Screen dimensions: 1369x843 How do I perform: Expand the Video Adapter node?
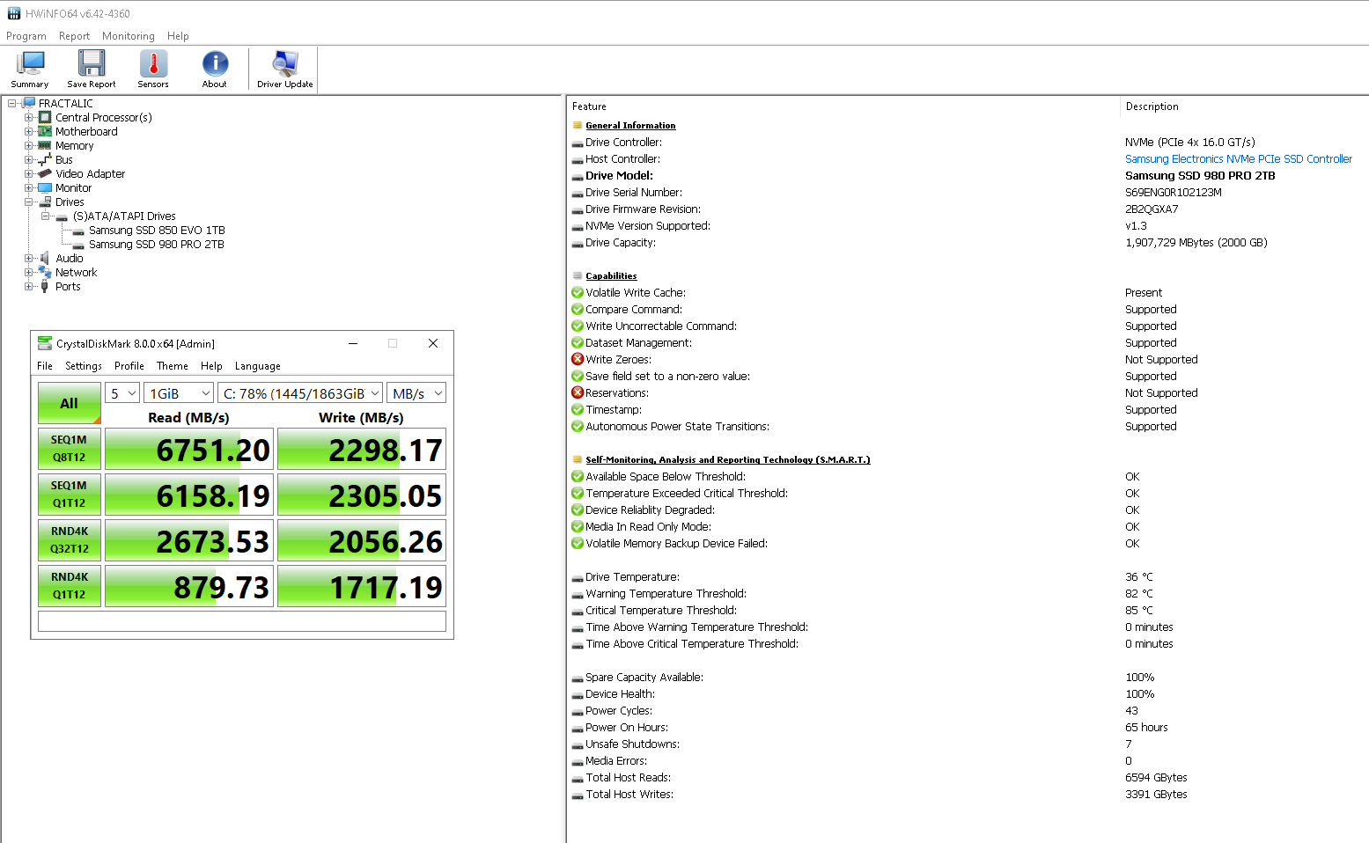point(28,173)
